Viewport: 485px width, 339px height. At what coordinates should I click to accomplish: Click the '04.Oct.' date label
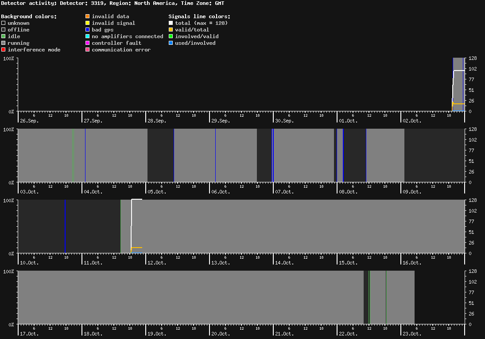[x=93, y=192]
